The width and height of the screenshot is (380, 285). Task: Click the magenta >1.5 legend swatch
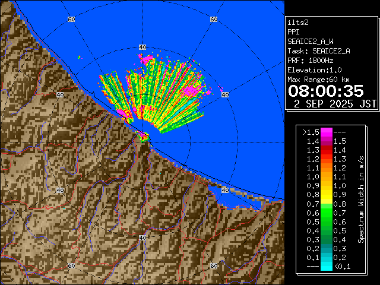click(326, 132)
